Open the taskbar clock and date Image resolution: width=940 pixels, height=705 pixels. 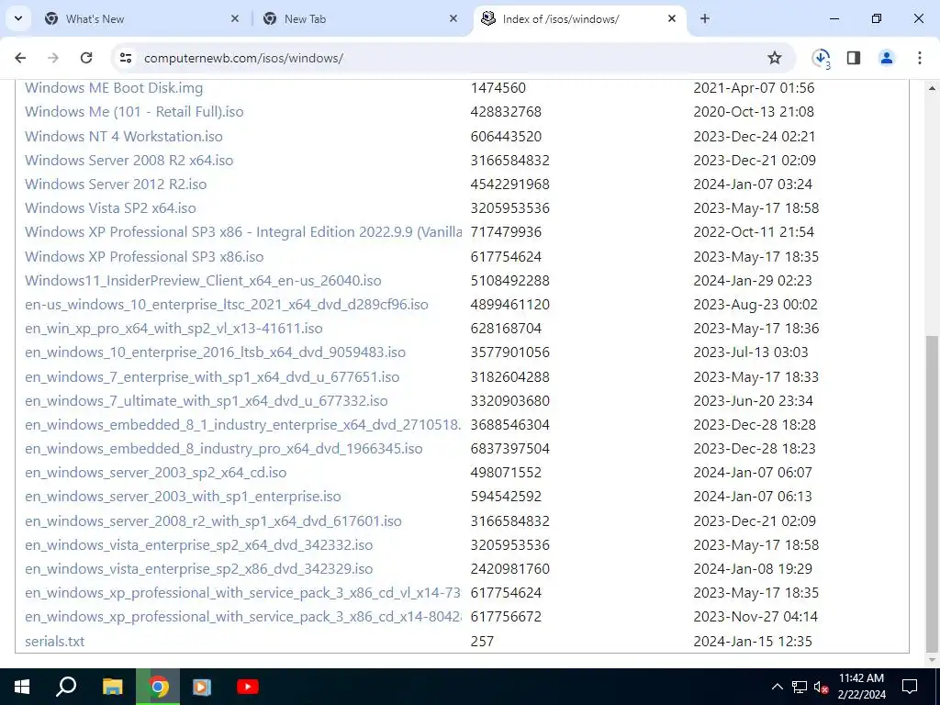(x=861, y=687)
